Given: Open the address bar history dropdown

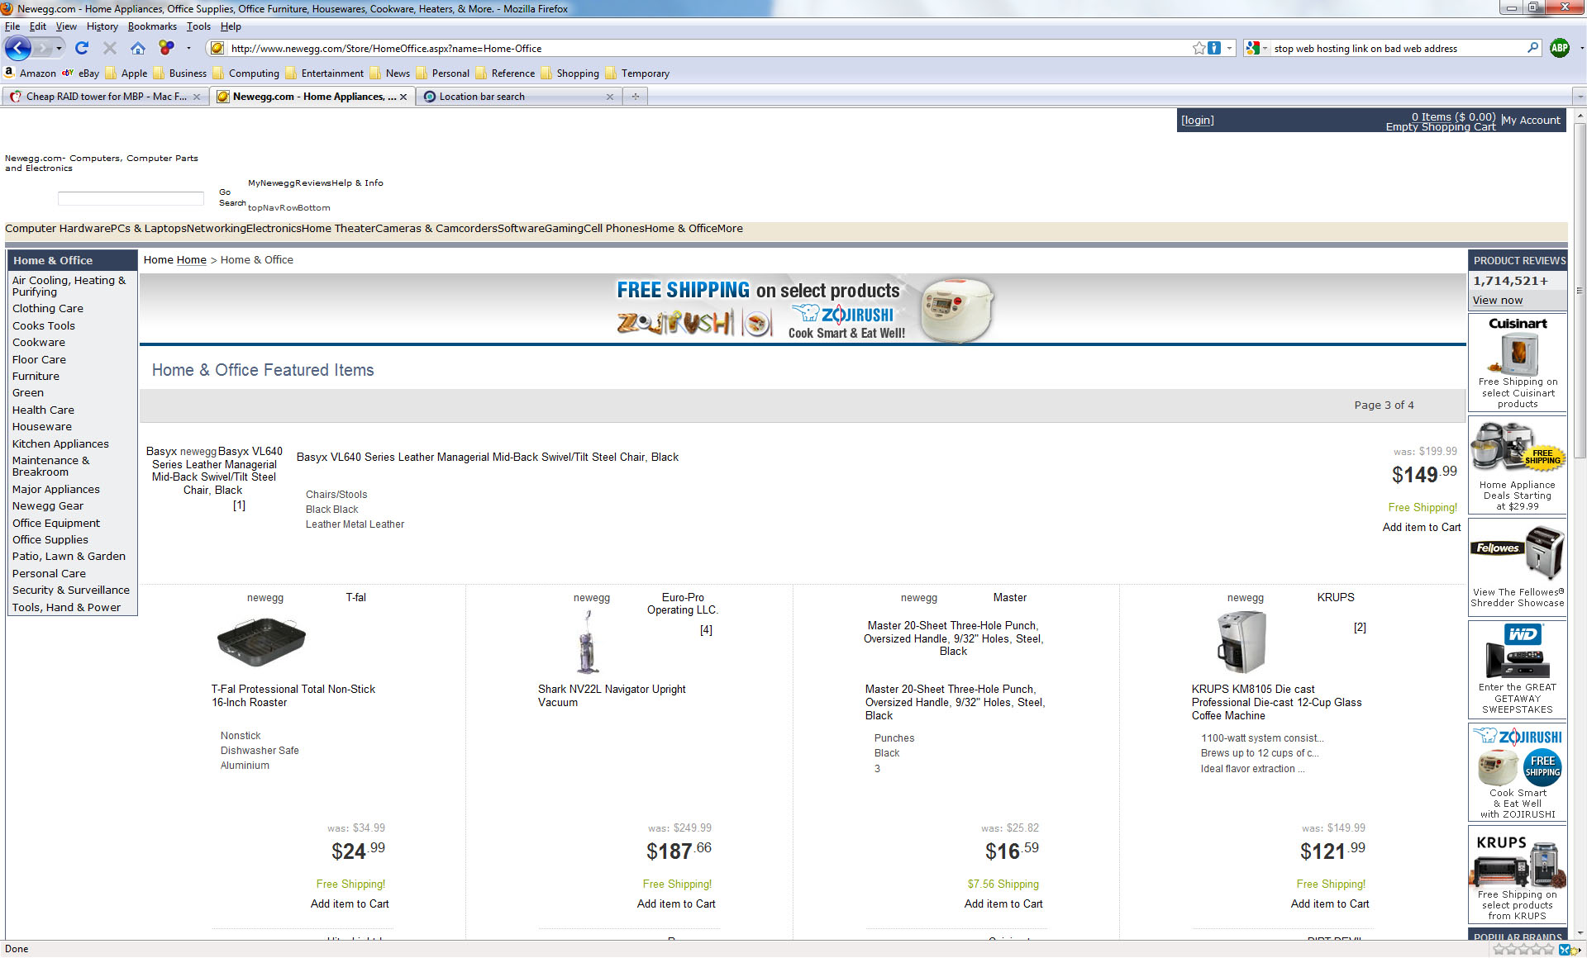Looking at the screenshot, I should pos(1229,48).
